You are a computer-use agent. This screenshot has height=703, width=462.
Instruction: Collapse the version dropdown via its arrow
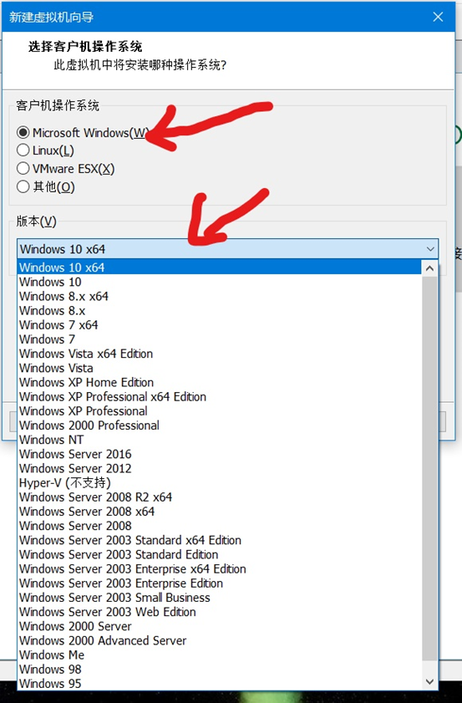[430, 249]
